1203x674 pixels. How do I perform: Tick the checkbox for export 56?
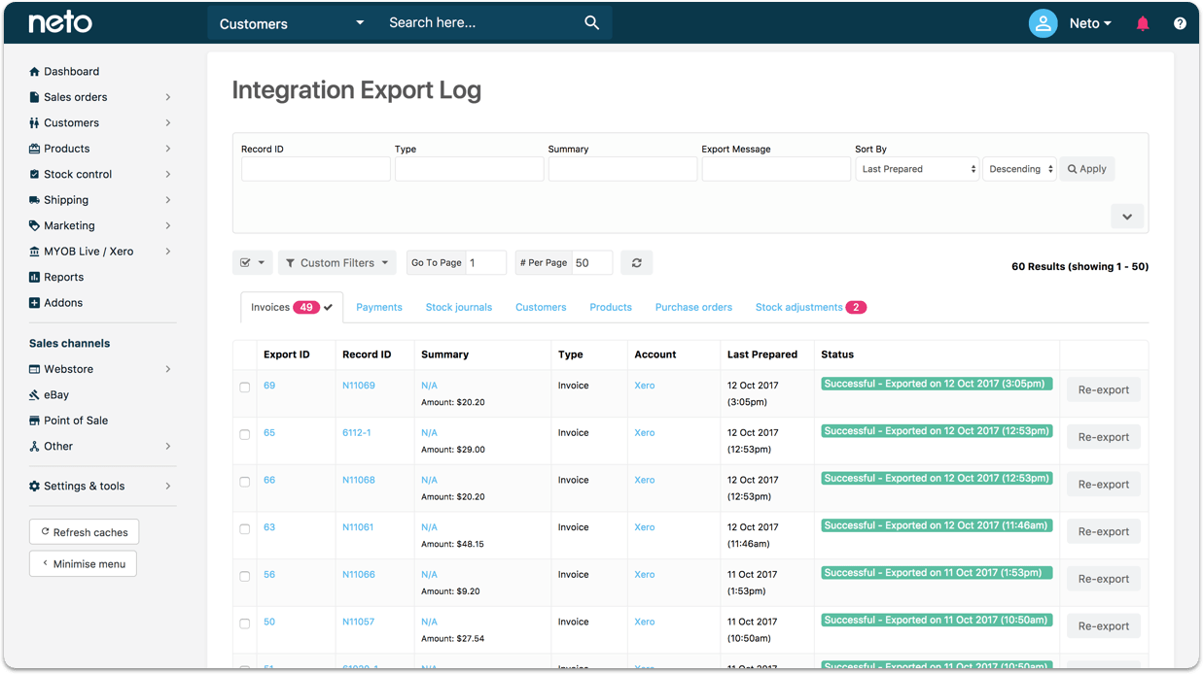pos(245,577)
